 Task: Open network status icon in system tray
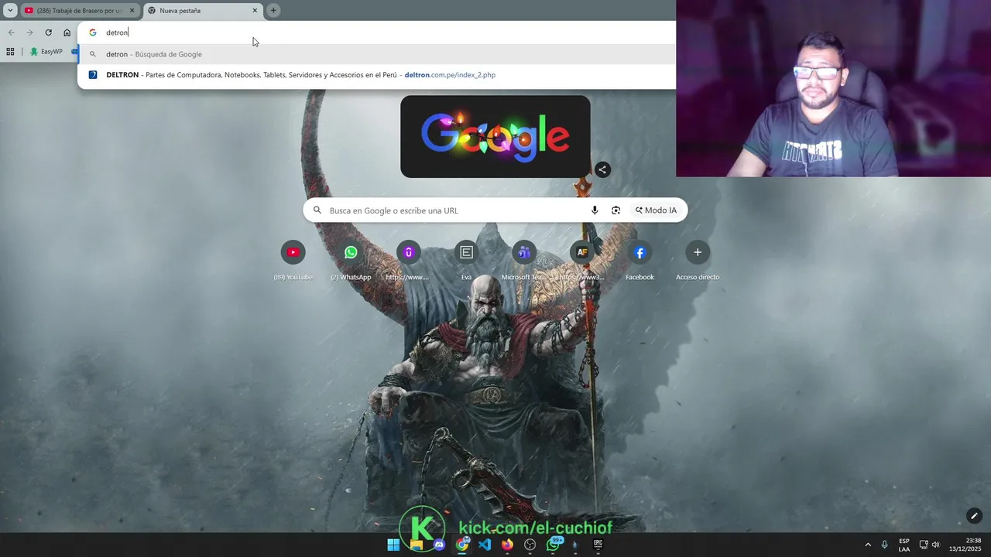[924, 545]
